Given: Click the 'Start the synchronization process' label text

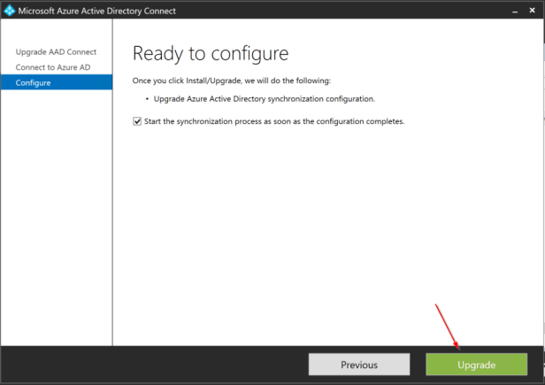Looking at the screenshot, I should click(x=274, y=121).
